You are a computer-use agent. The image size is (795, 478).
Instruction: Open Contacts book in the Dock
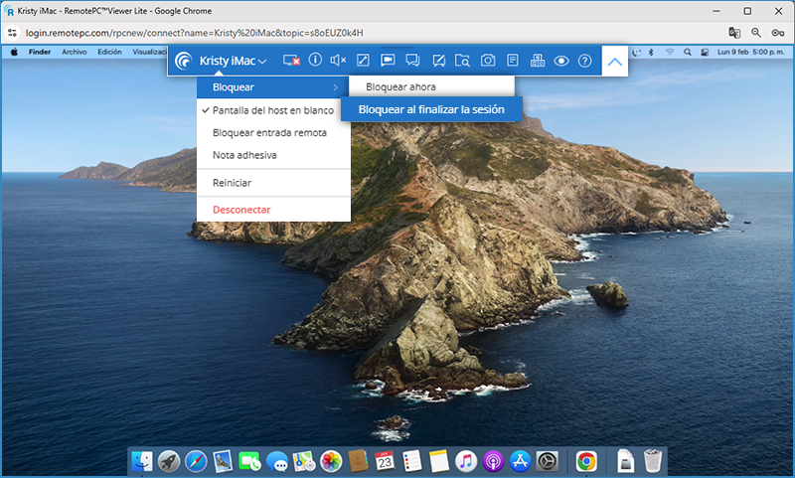pyautogui.click(x=358, y=461)
